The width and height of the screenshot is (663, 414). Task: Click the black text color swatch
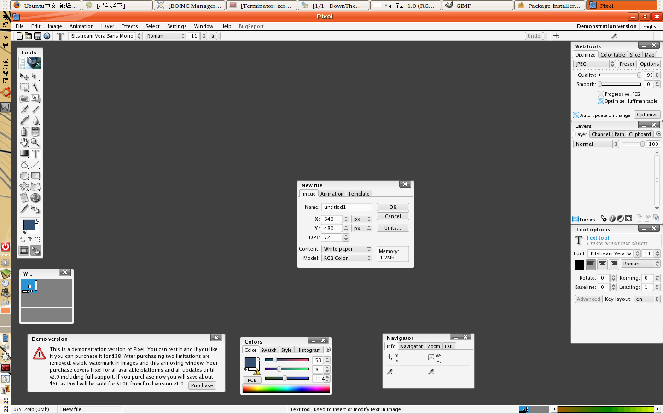[x=579, y=264]
